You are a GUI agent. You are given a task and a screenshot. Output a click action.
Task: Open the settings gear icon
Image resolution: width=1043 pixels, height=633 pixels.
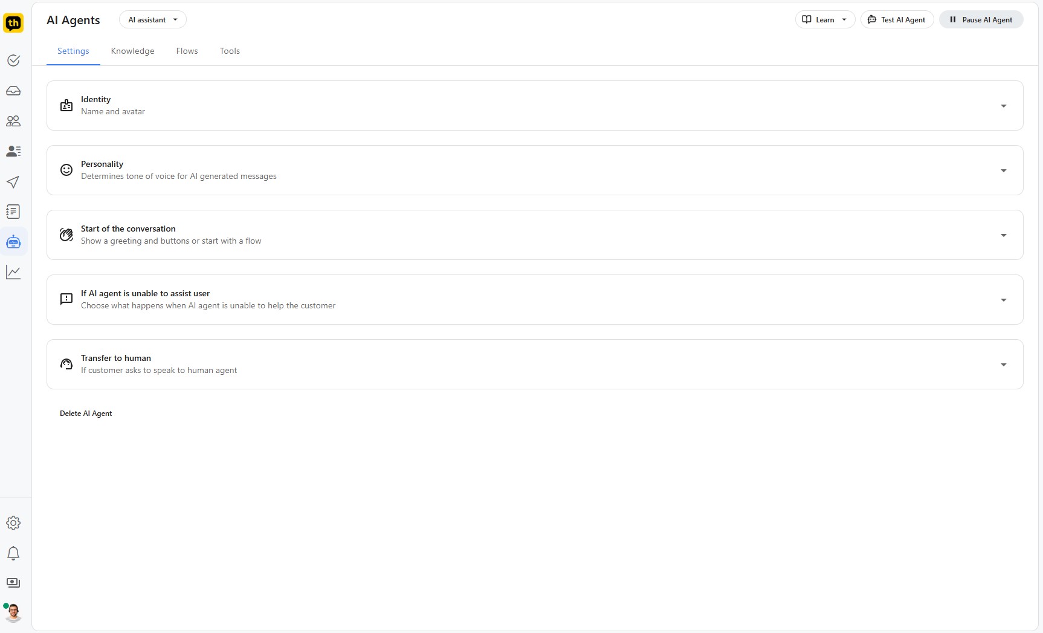(x=13, y=523)
